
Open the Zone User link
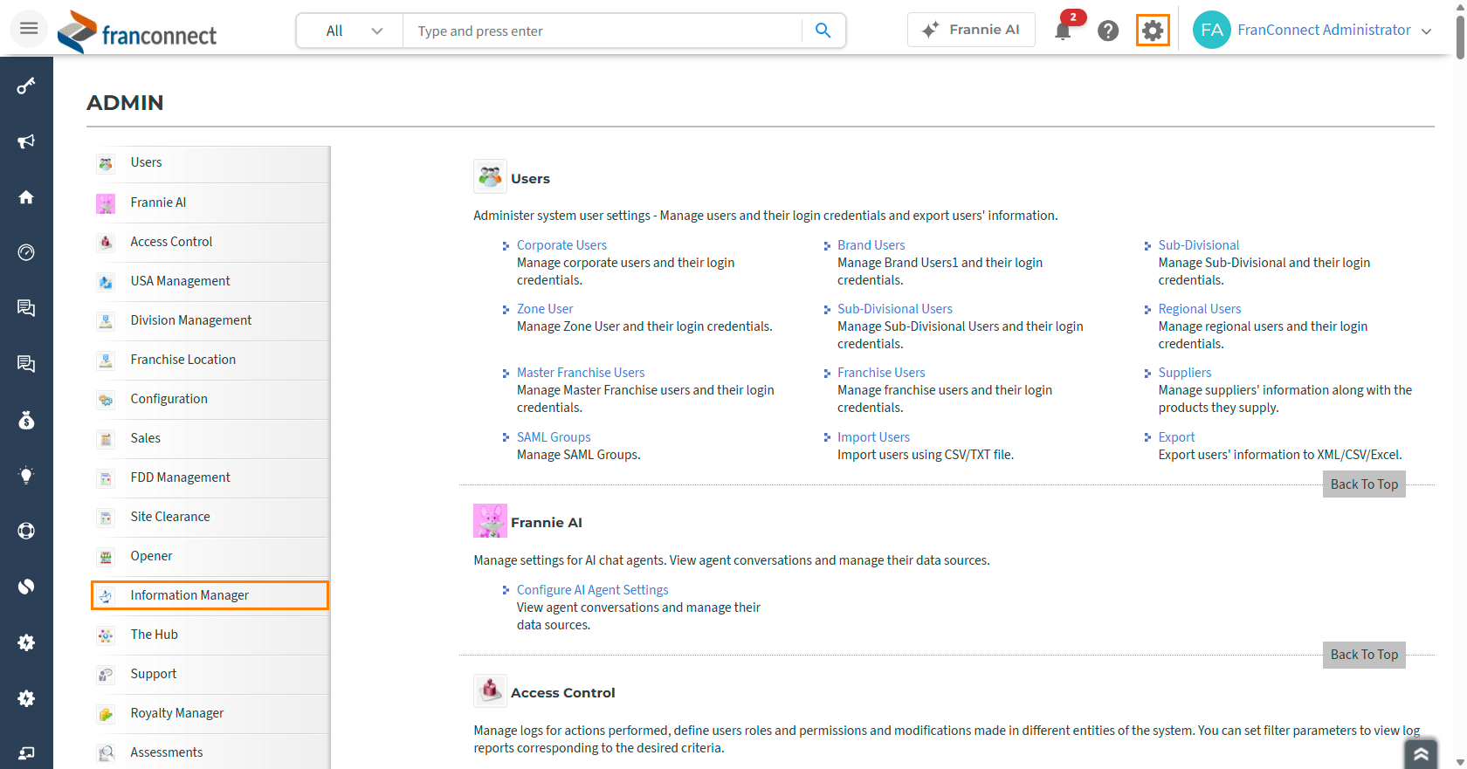click(545, 309)
